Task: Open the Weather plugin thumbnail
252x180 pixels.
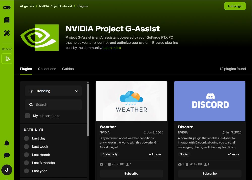Action: (x=131, y=101)
